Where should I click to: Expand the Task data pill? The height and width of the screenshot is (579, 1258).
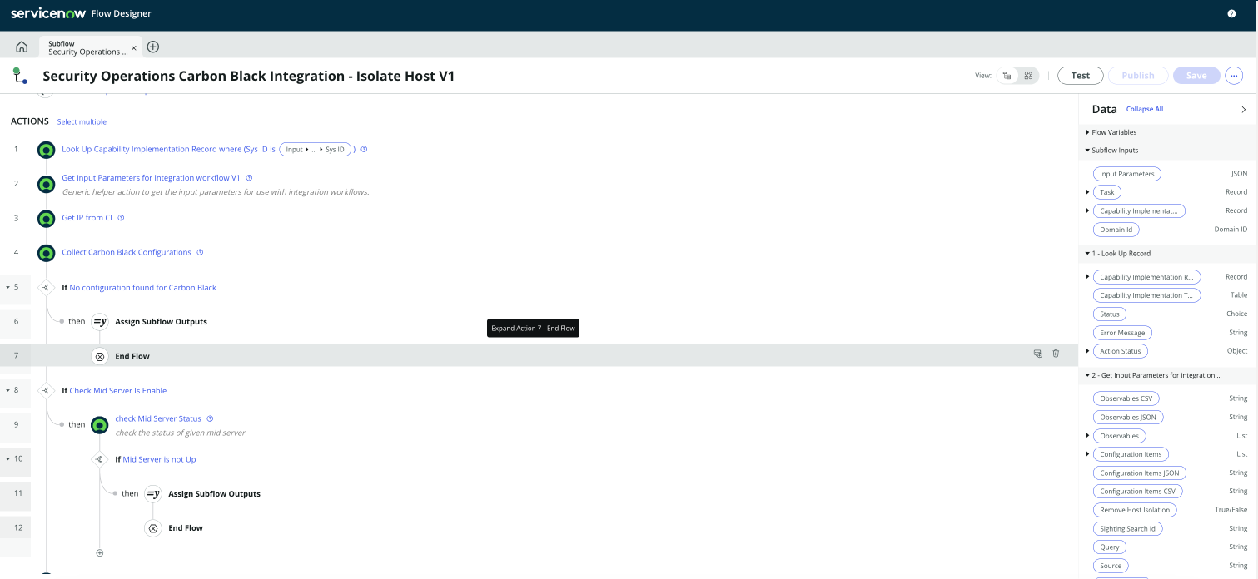click(1088, 192)
